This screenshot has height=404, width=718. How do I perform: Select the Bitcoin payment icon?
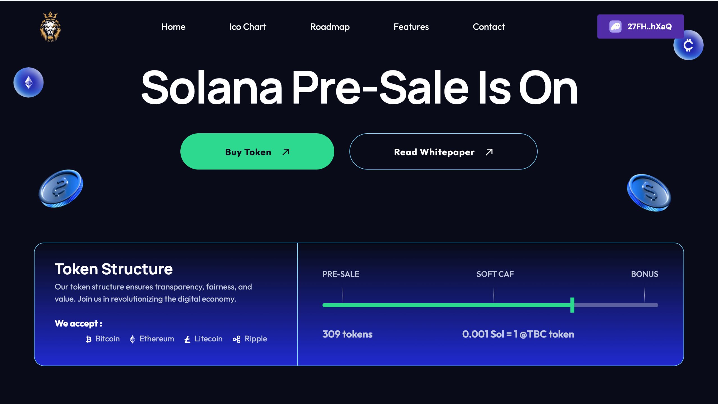tap(88, 339)
